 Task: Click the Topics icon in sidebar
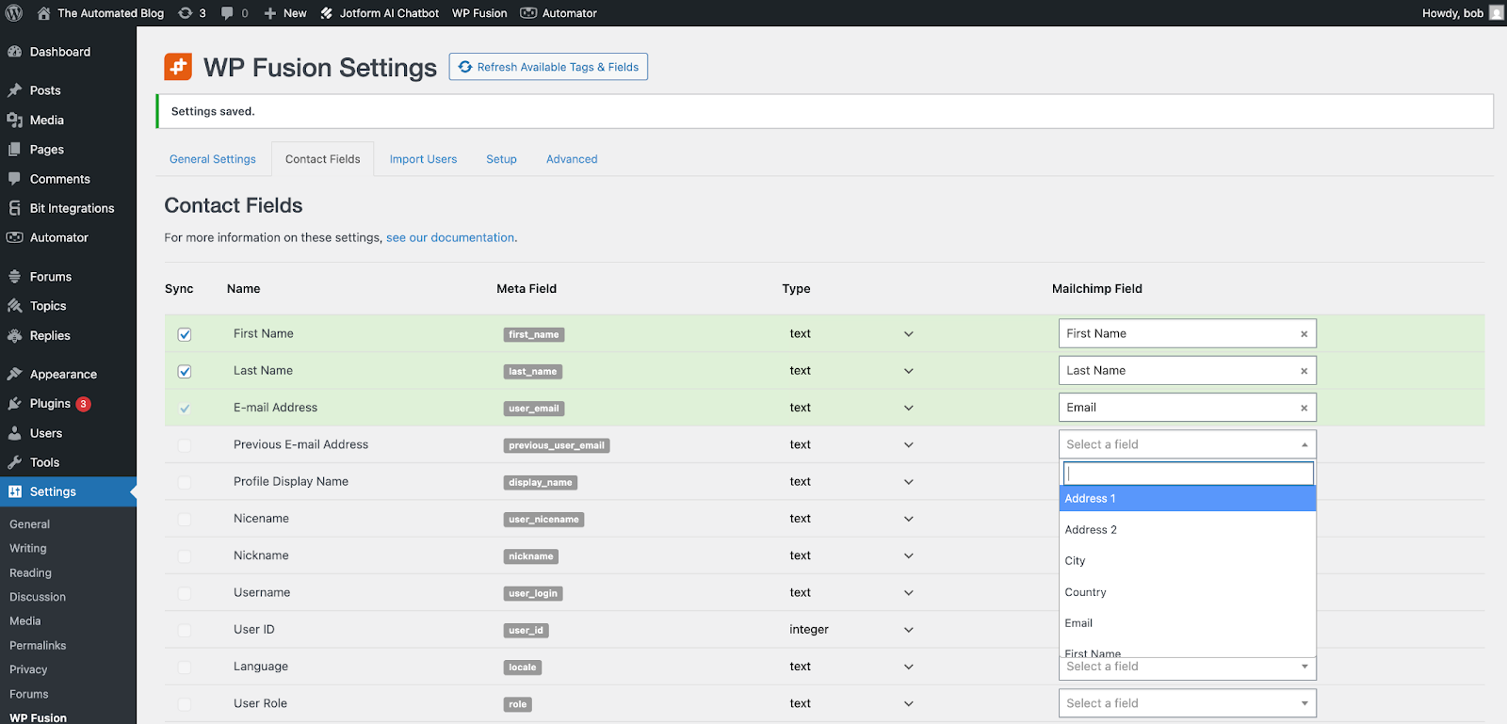coord(15,306)
